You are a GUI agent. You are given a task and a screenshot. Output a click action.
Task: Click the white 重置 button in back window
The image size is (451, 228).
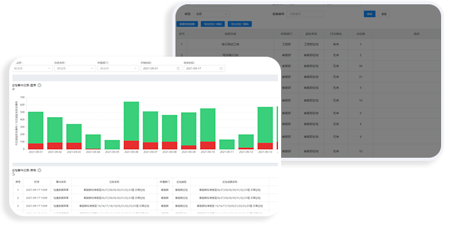(x=384, y=14)
